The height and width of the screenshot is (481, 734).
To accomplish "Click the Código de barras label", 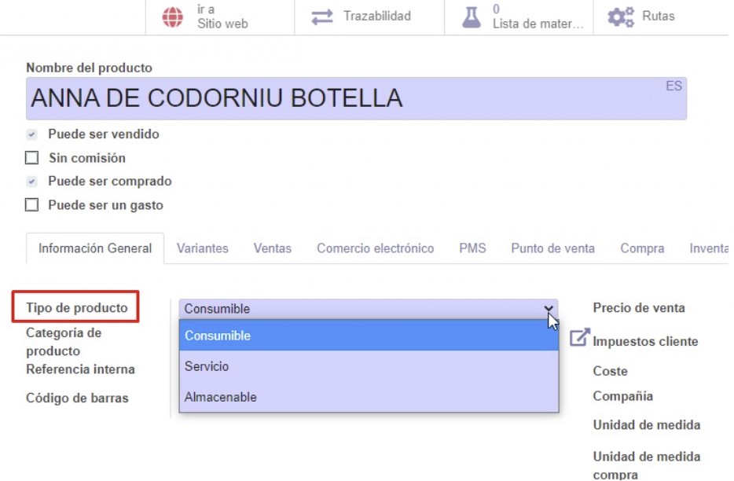I will (77, 398).
